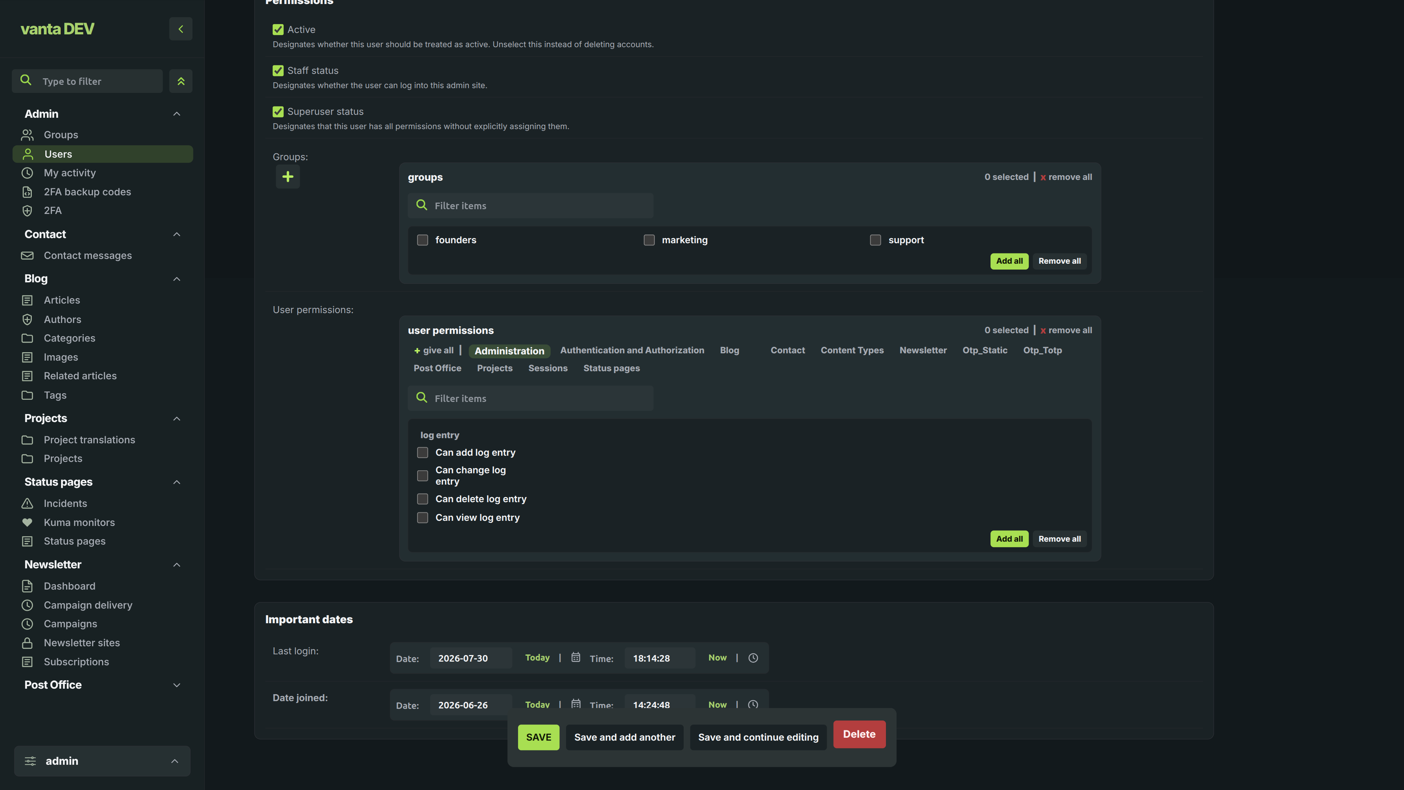This screenshot has height=790, width=1404.
Task: Check Can add log entry permission
Action: click(422, 452)
